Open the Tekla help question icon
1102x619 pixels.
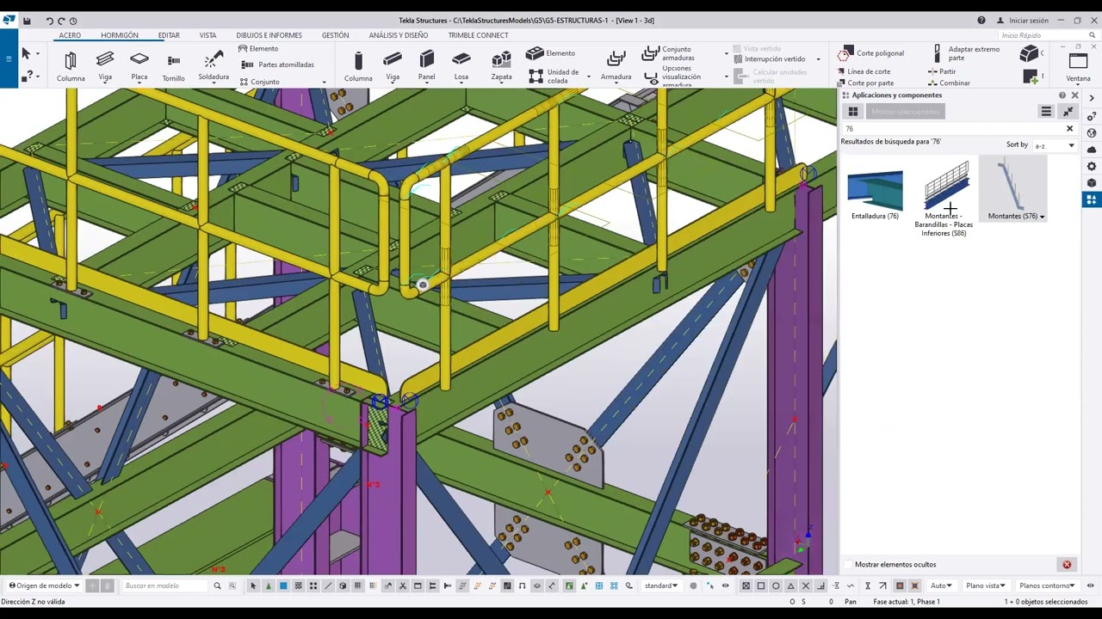coord(981,21)
